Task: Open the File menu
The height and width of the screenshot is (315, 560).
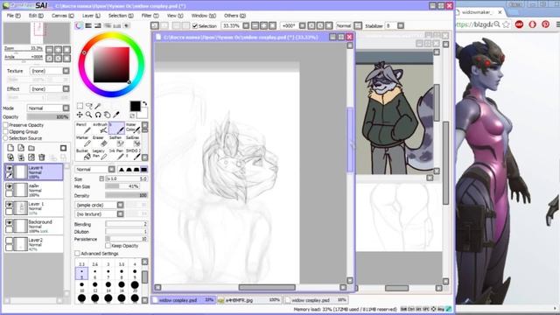Action: coord(14,16)
